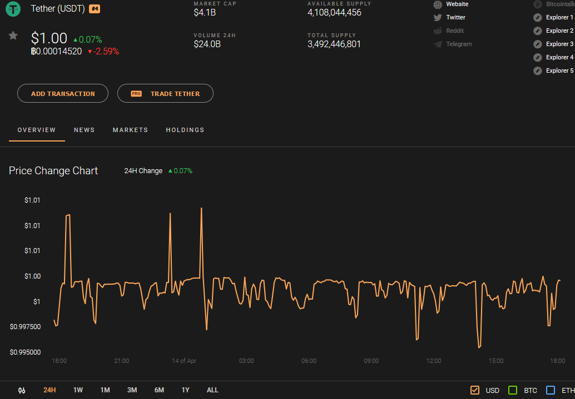Click the Reddit icon
This screenshot has height=399, width=575.
438,31
